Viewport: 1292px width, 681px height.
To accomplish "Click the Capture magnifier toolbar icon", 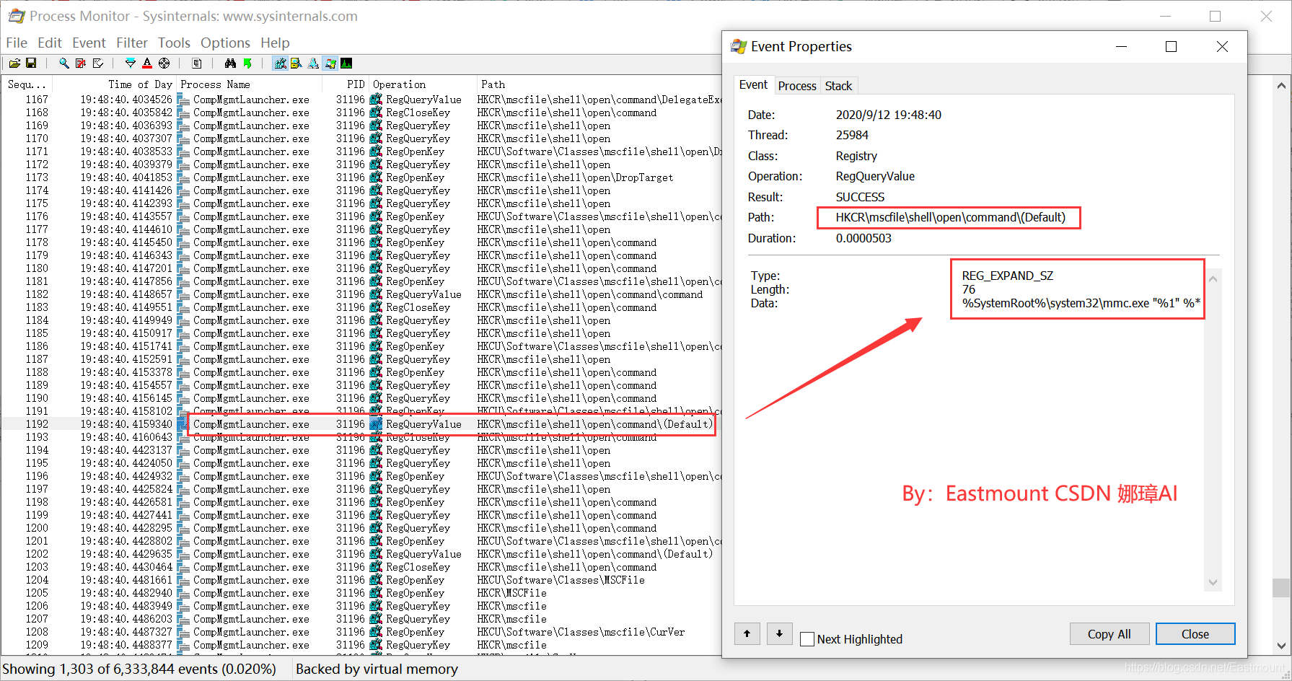I will click(x=63, y=63).
